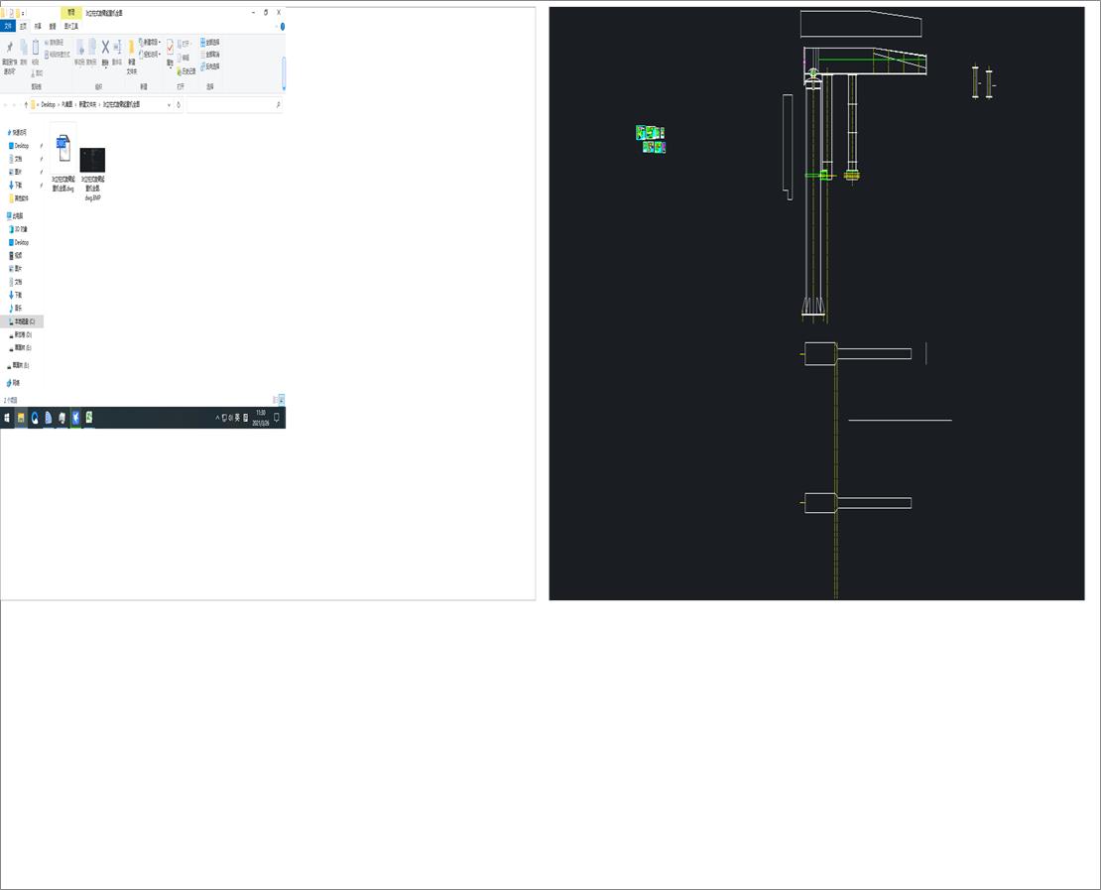Screen dimensions: 1101x890
Task: Expand hidden icons in the system tray
Action: coord(217,417)
